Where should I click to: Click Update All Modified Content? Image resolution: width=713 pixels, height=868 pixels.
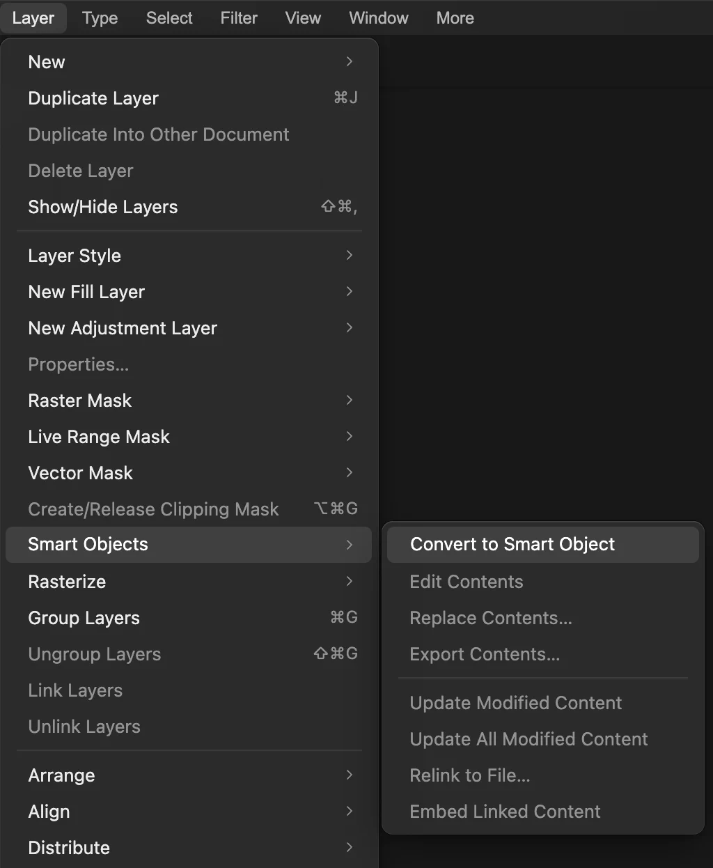543,739
